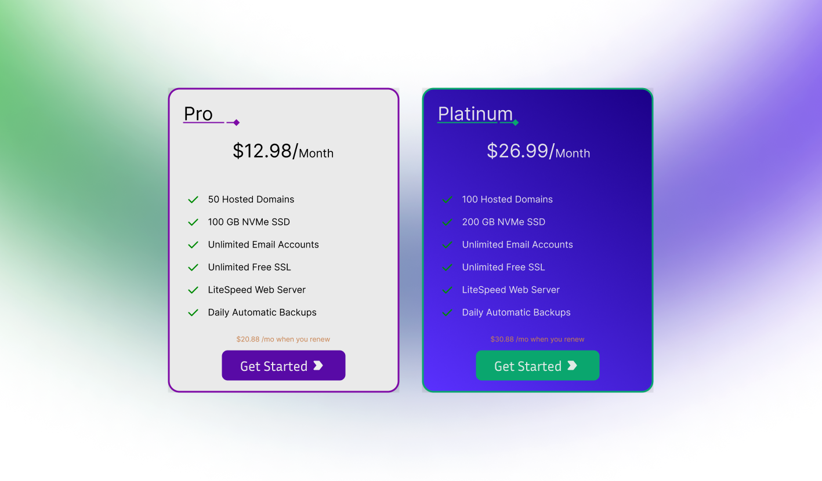The width and height of the screenshot is (822, 481).
Task: Click Get Started on the Platinum plan
Action: tap(538, 365)
